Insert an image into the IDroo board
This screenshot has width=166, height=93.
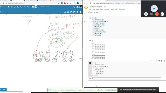[x=74, y=12]
